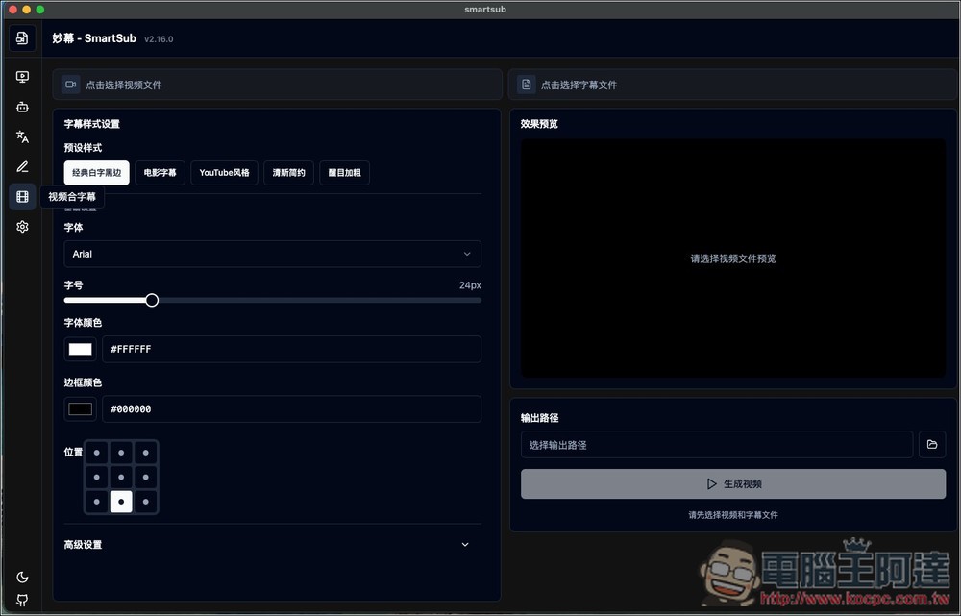Click the #FFFFFF font color input field

pos(292,349)
